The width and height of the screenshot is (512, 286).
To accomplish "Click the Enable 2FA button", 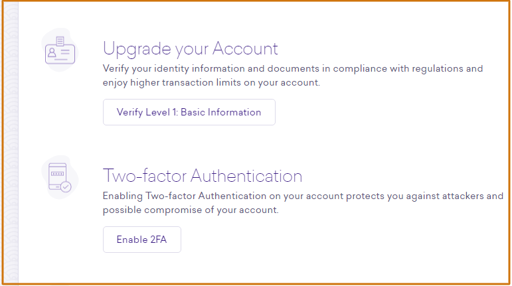I will [142, 240].
